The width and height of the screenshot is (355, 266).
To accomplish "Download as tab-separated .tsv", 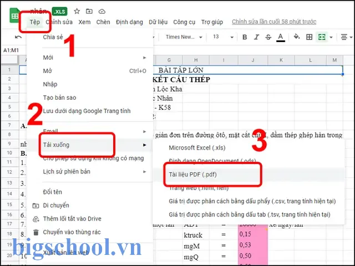I will (x=248, y=214).
